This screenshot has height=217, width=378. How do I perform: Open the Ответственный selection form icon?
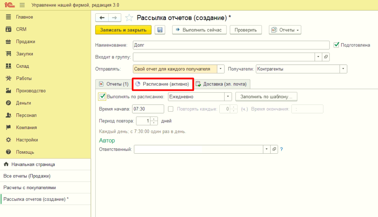click(x=274, y=149)
